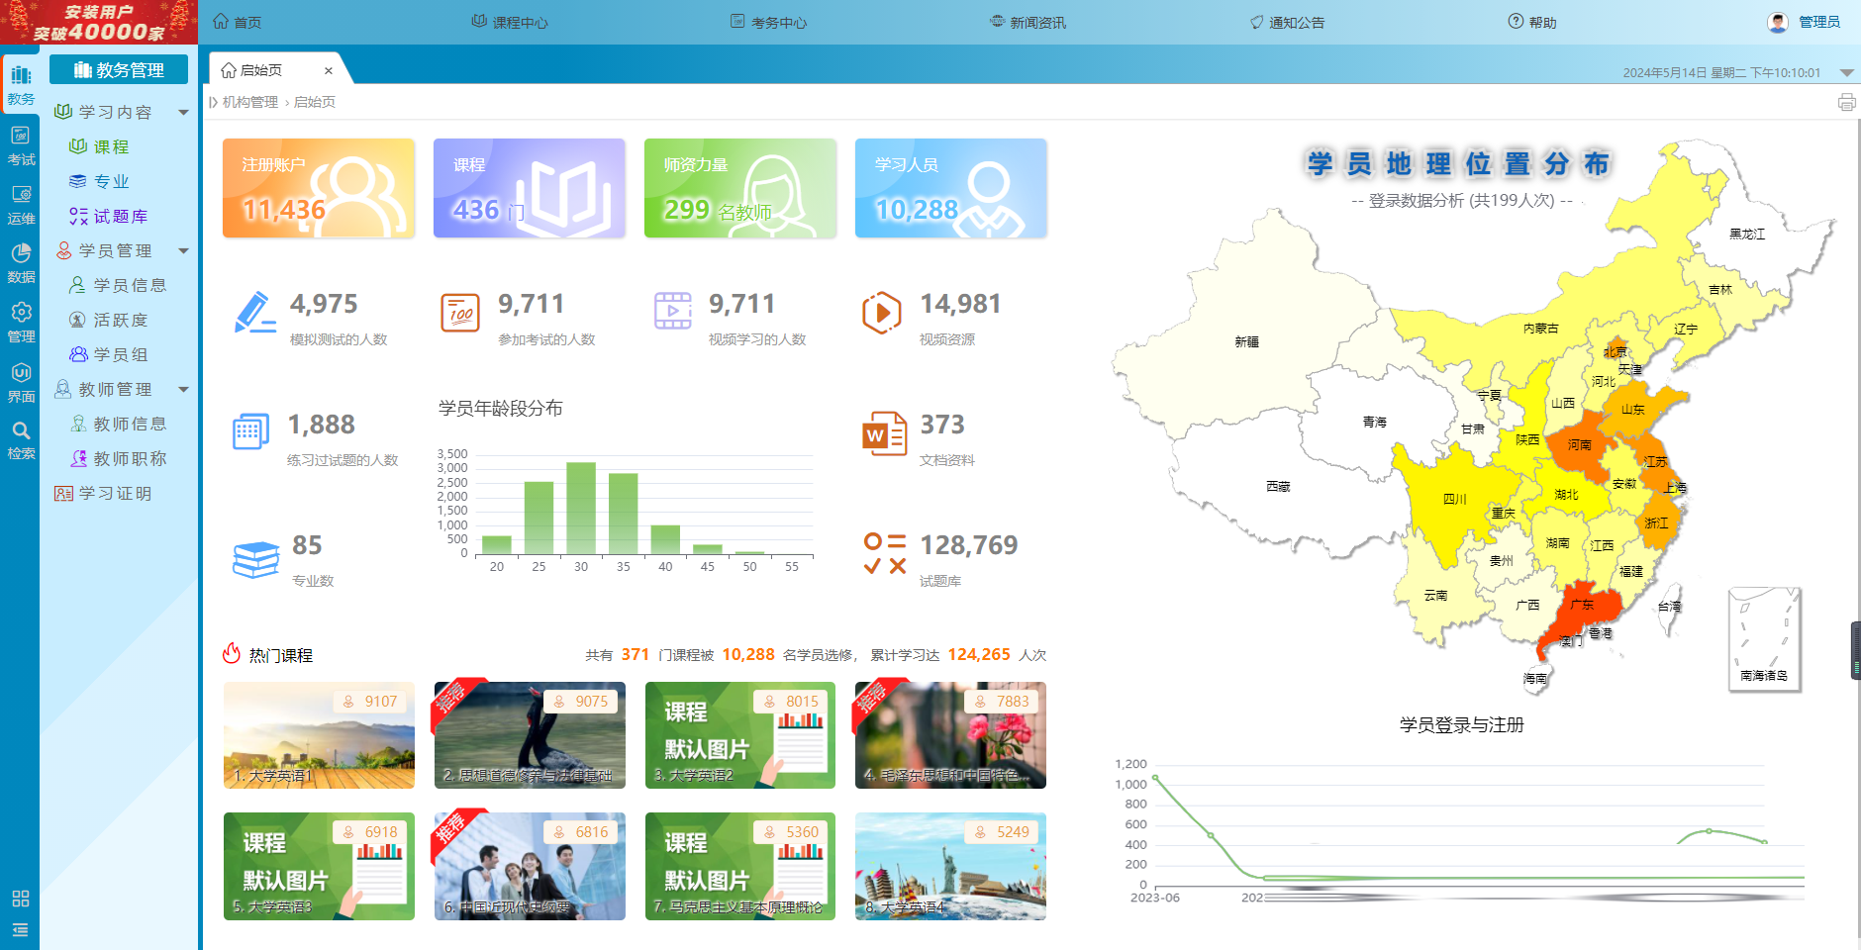This screenshot has width=1861, height=950.
Task: Close the 启始页 tab
Action: 329,70
